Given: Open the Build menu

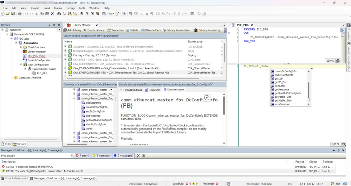Looking at the screenshot, I should [x=47, y=8].
